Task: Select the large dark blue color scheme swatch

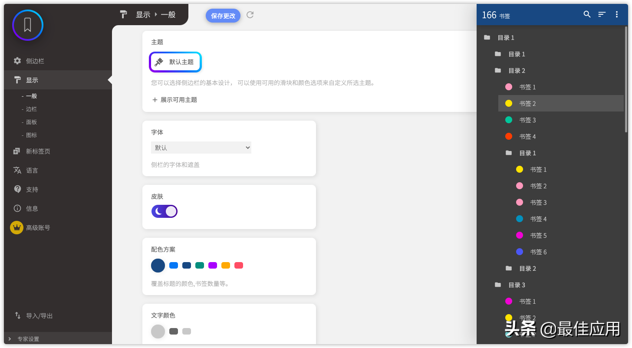Action: 158,265
